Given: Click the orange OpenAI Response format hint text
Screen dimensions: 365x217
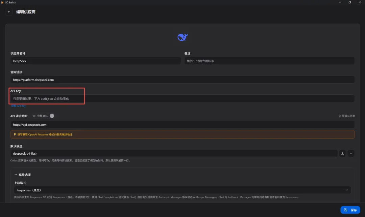Looking at the screenshot, I should (x=45, y=134).
